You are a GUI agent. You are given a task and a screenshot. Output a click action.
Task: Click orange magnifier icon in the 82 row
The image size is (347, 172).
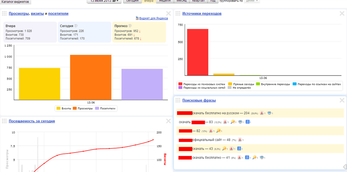click(218, 131)
